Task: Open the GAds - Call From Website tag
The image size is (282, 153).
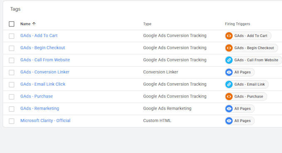Action: (45, 60)
